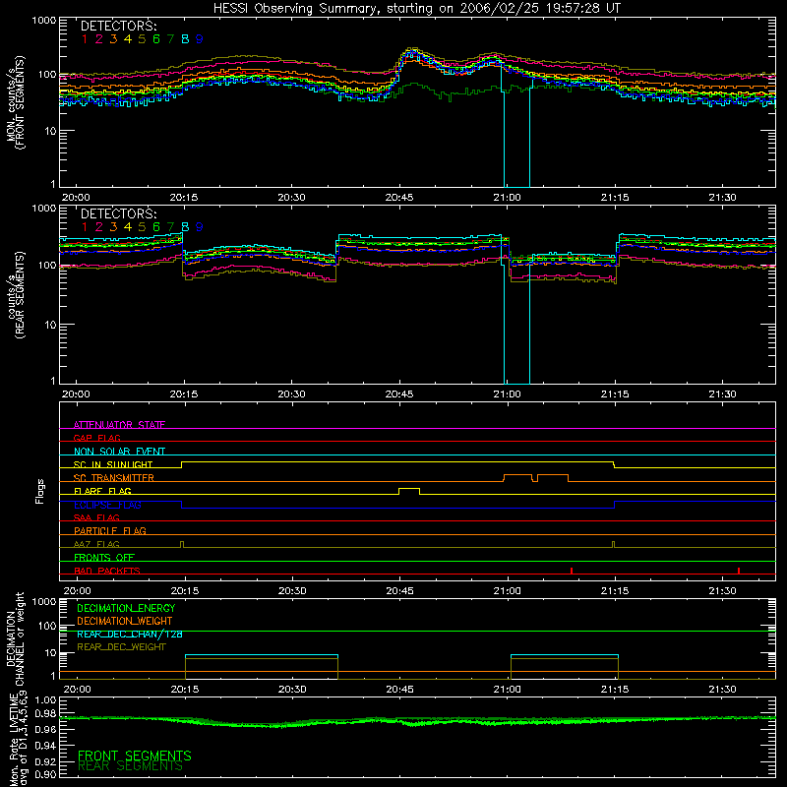Select green detector 6 in rear segments legend
Viewport: 787px width, 787px height.
[x=156, y=227]
